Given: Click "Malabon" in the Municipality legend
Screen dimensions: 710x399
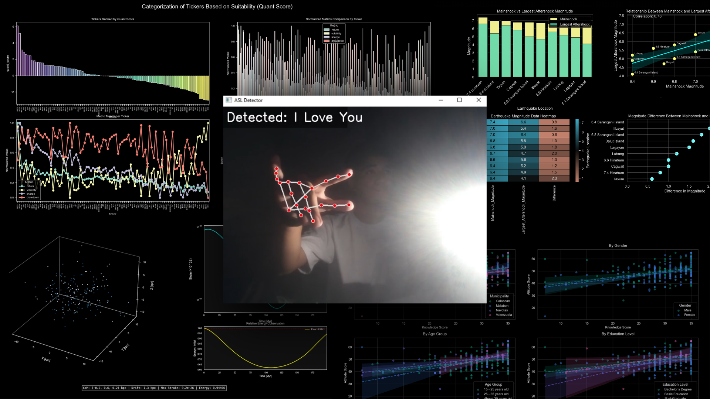Looking at the screenshot, I should [502, 306].
